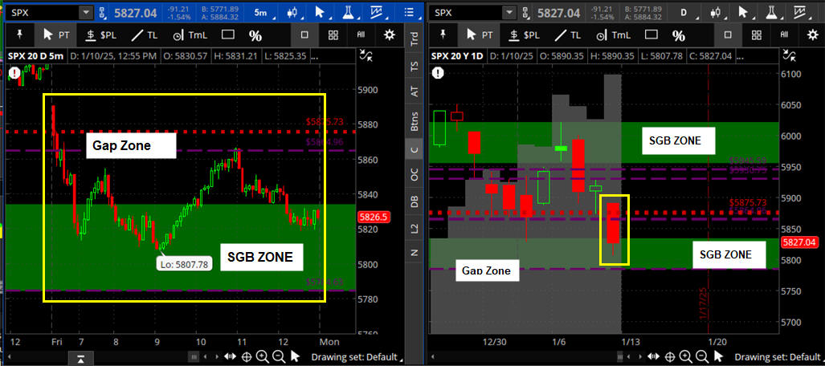Open the left chart's list menu icon

(x=408, y=11)
